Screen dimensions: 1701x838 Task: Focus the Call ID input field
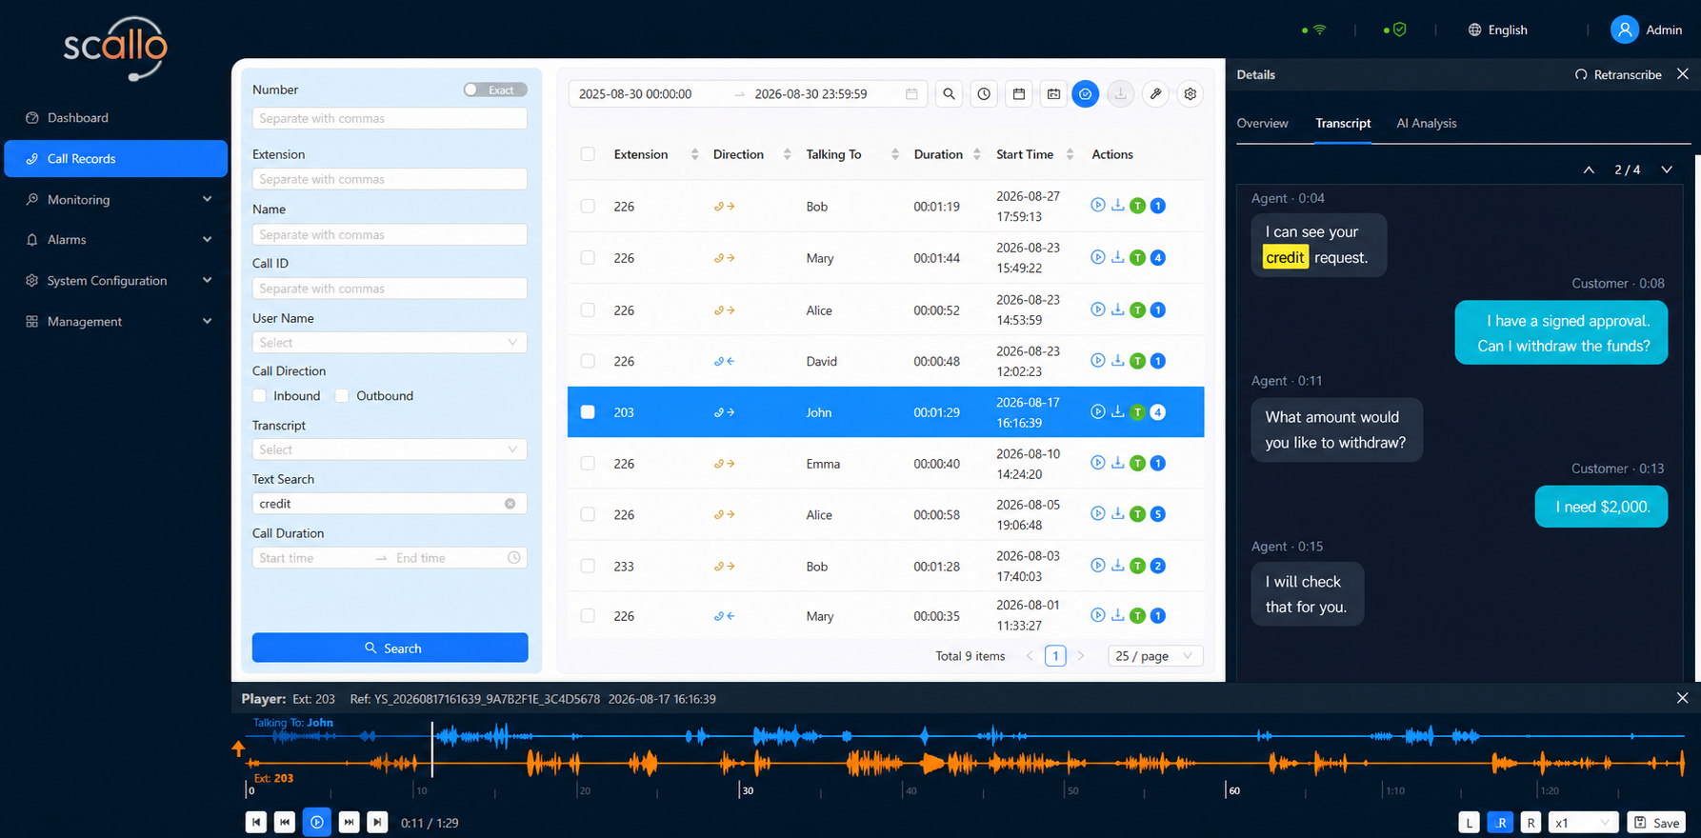390,289
